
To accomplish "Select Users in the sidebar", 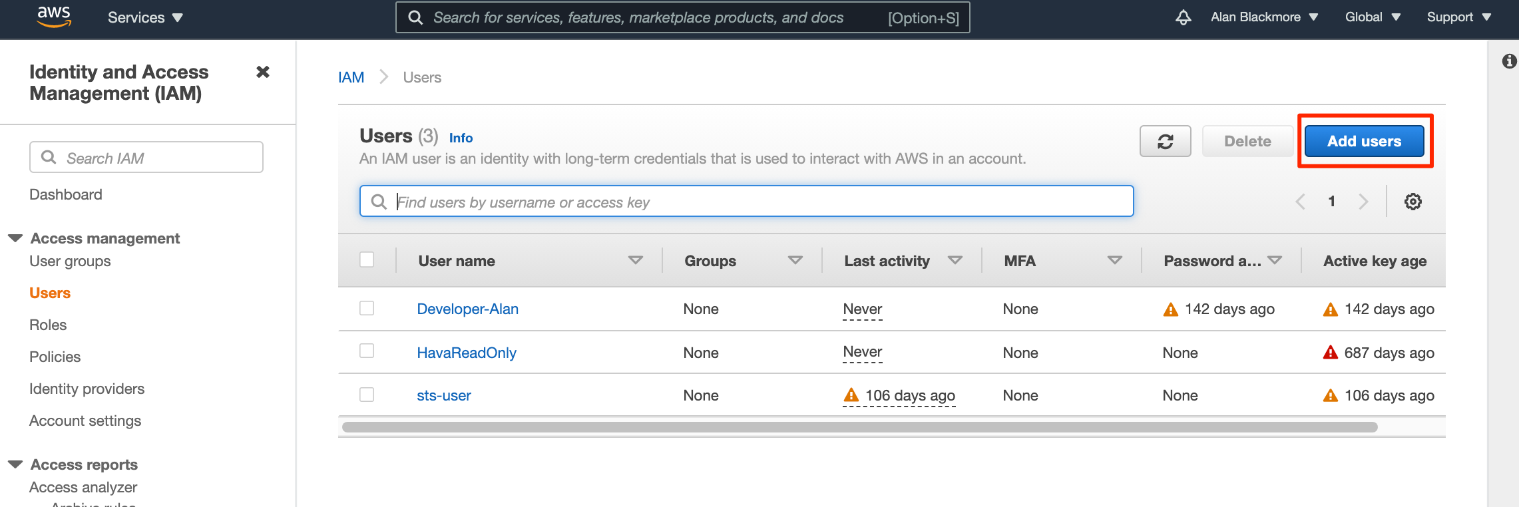I will tap(50, 293).
